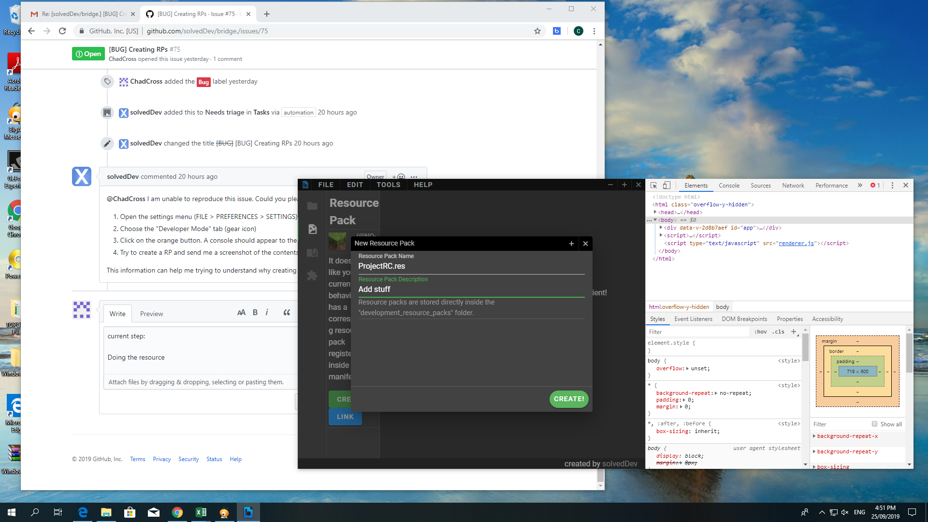Open the FILE menu in the Resource Pack app
The height and width of the screenshot is (522, 928).
(x=325, y=185)
